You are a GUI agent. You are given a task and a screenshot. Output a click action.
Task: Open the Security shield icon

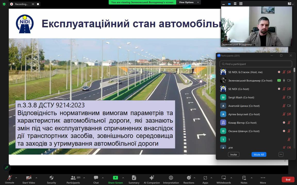(51, 178)
